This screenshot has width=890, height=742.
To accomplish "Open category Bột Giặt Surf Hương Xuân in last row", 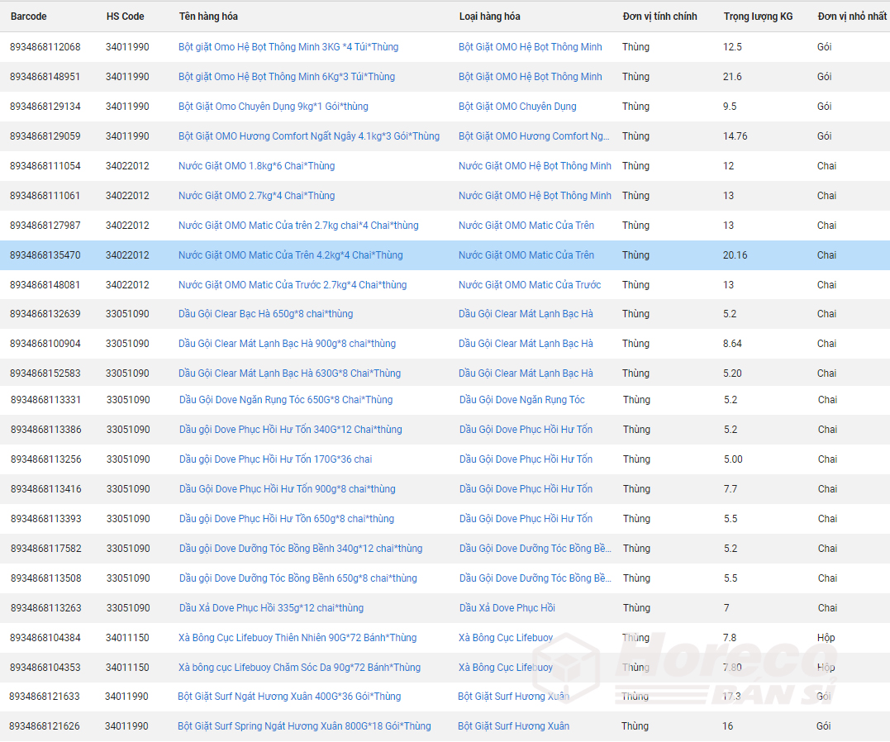I will coord(514,726).
